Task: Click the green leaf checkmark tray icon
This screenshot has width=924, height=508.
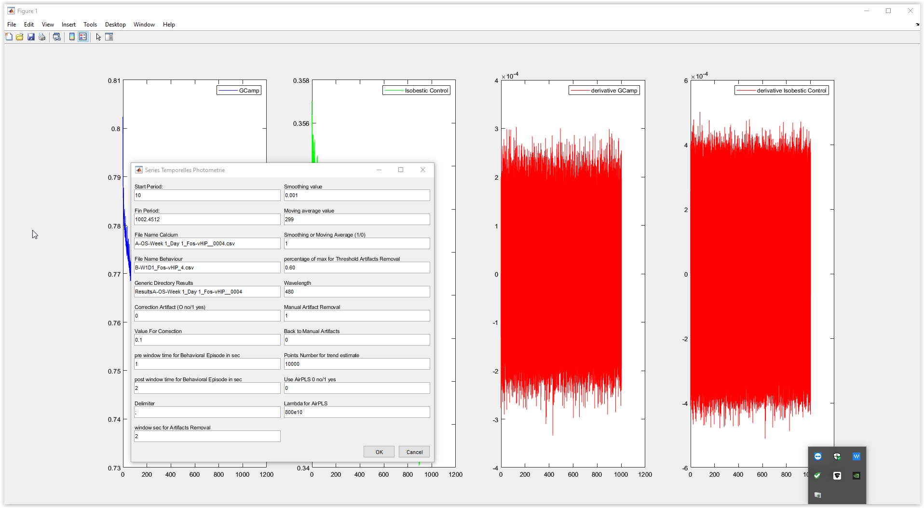Action: (818, 476)
